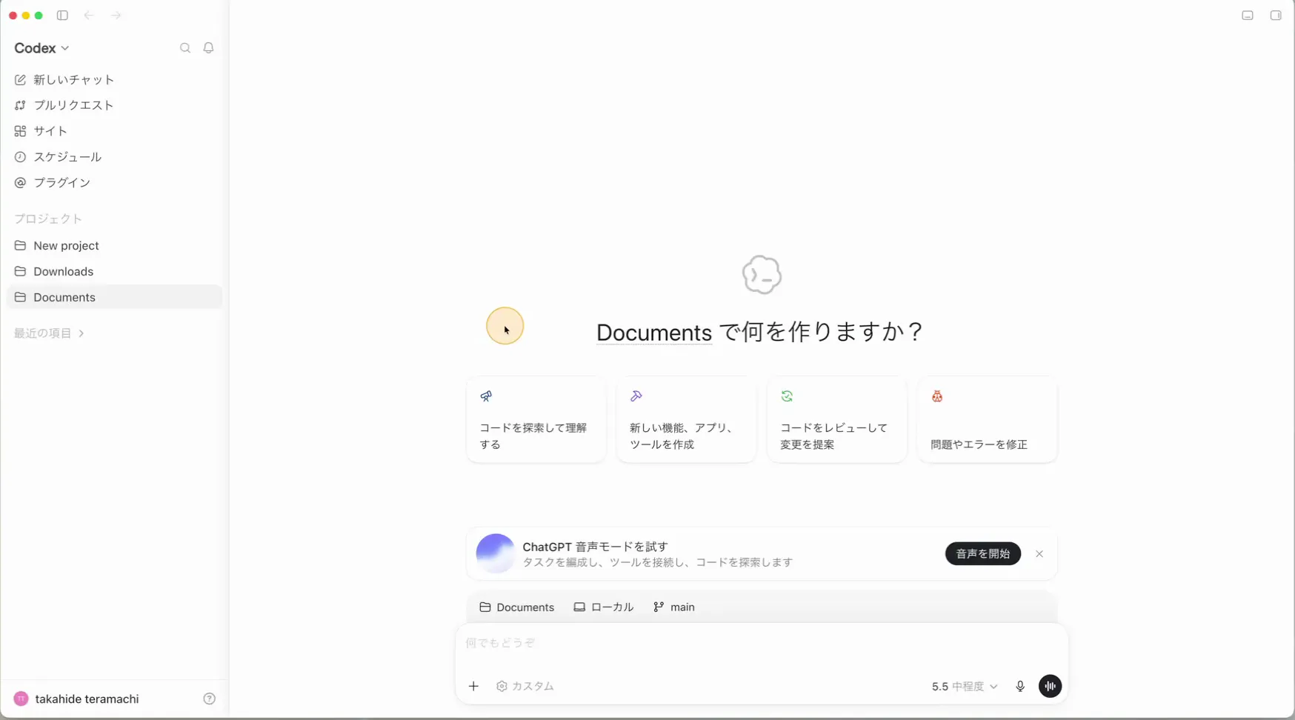Open プルリクエスト in the sidebar

(x=114, y=105)
